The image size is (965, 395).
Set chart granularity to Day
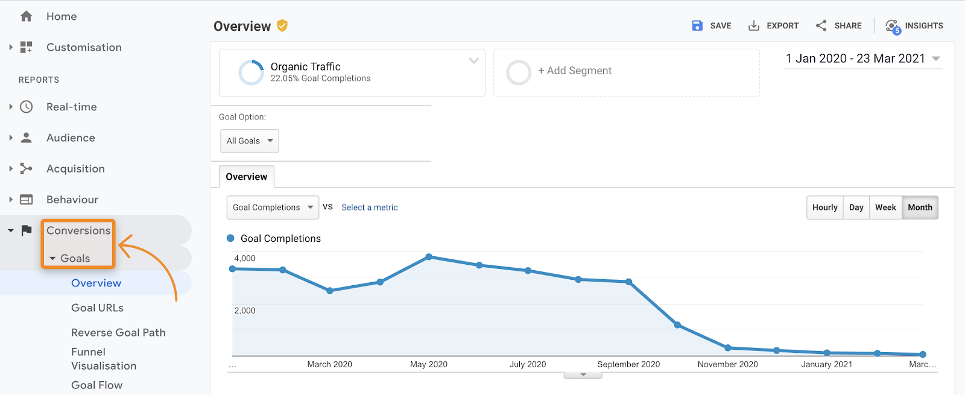856,207
